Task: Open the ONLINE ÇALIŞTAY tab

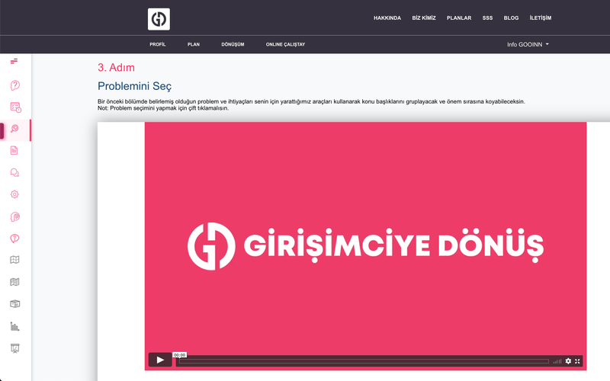Action: [285, 44]
